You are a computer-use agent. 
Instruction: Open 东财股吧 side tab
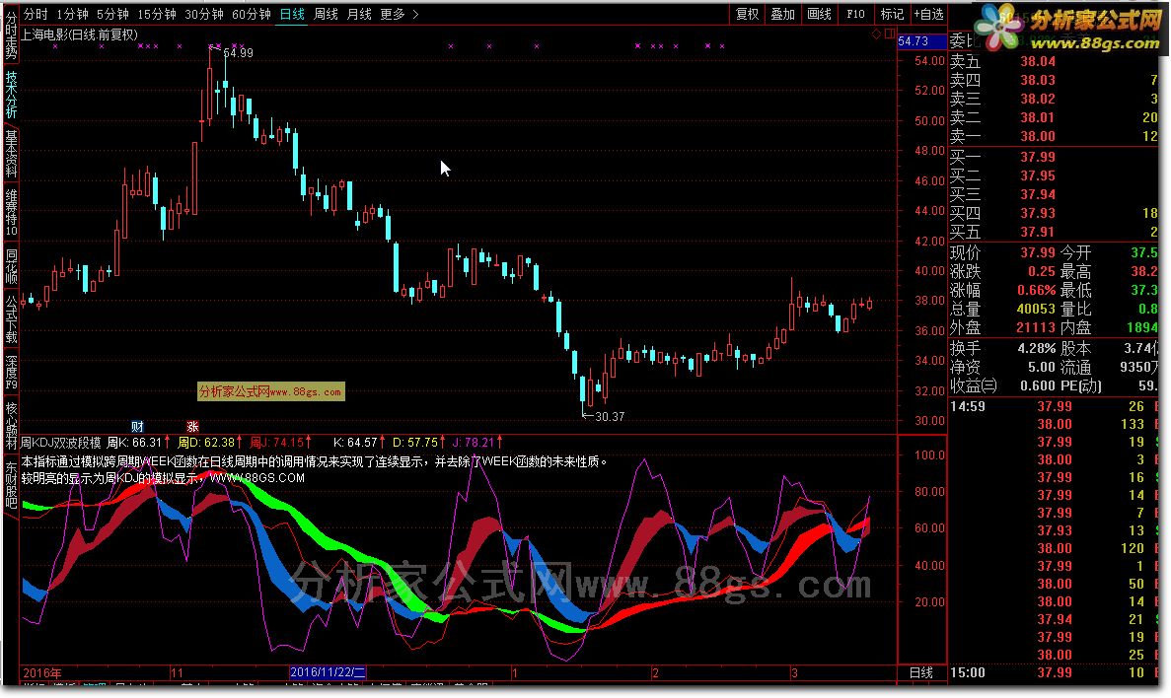[x=11, y=484]
